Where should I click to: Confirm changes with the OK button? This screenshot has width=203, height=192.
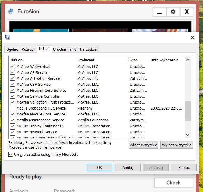(x=100, y=167)
